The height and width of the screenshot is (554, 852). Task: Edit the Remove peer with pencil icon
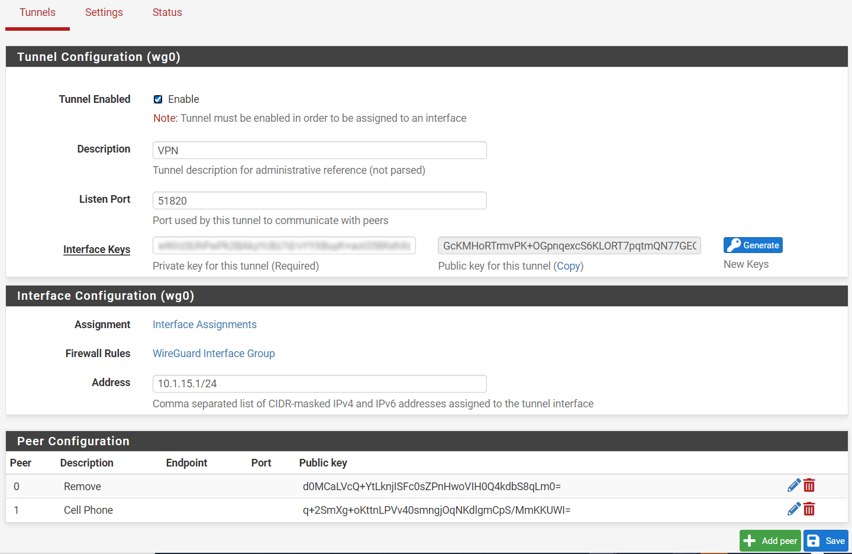(x=793, y=485)
